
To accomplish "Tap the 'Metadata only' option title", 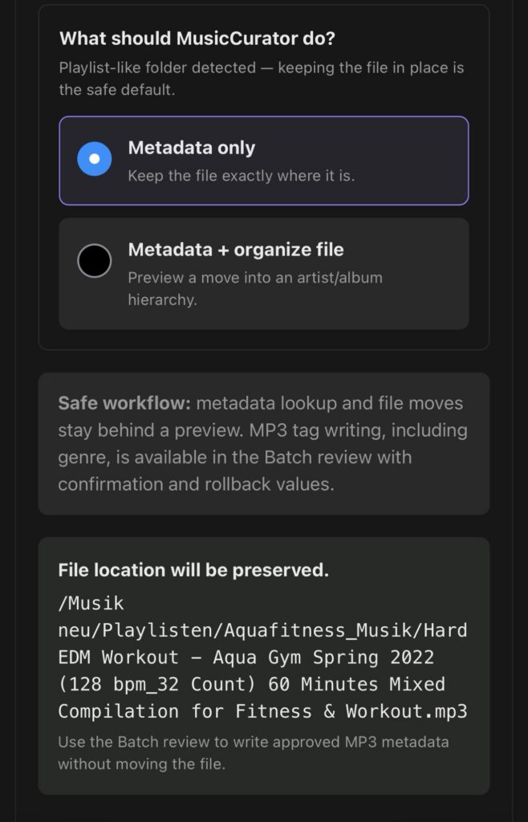I will 192,148.
